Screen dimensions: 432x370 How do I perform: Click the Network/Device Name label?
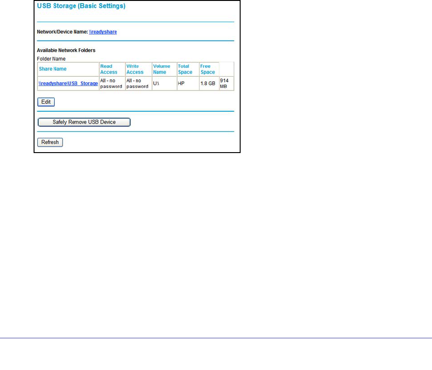click(62, 32)
